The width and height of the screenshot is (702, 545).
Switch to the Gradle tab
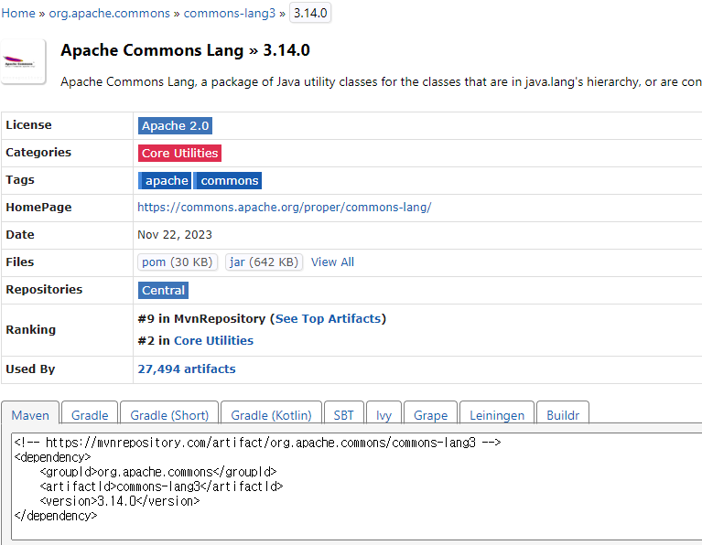[90, 415]
